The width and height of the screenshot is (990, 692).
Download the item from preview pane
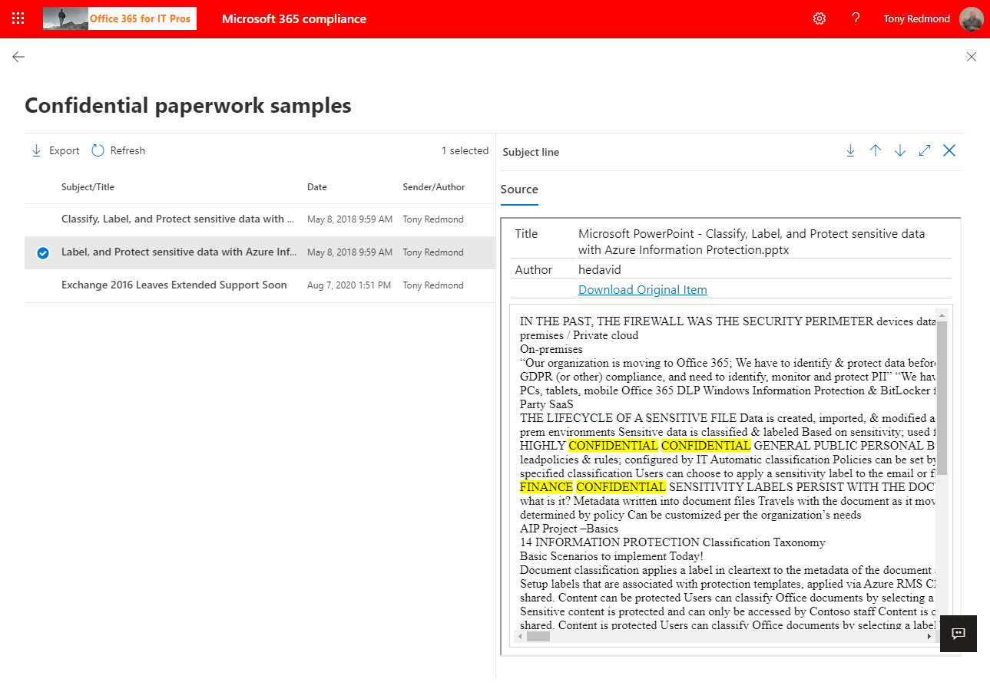(850, 151)
